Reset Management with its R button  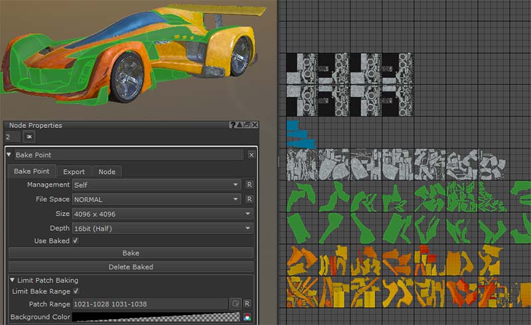point(249,184)
